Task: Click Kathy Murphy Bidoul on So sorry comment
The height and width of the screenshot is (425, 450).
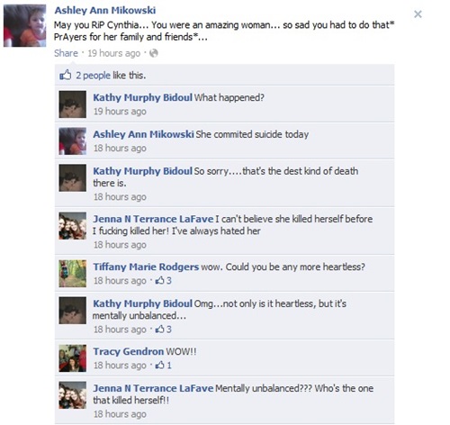Action: click(x=142, y=171)
